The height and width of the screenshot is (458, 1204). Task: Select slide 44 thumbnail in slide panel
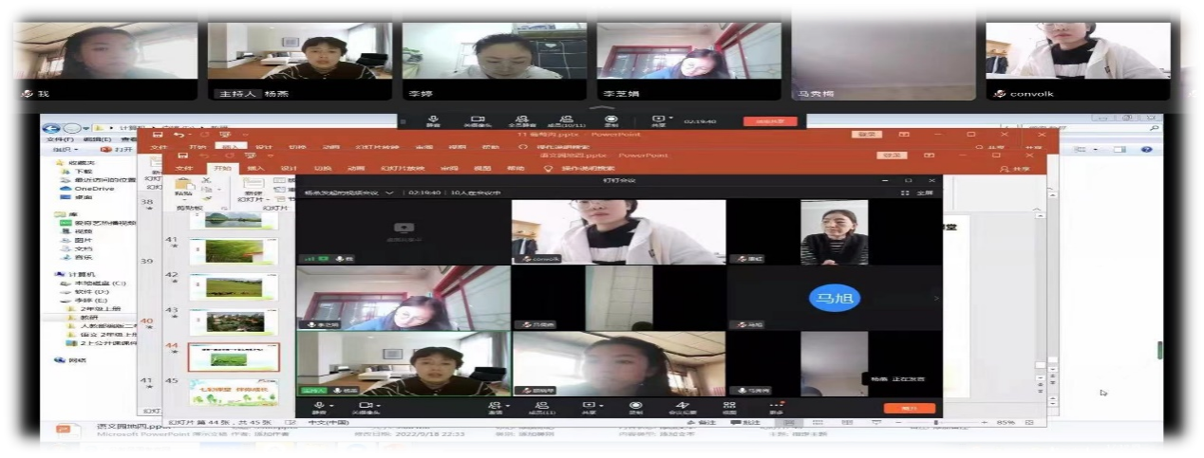tap(234, 357)
